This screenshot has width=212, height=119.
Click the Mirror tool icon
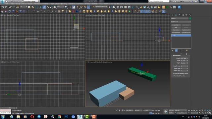pos(110,7)
